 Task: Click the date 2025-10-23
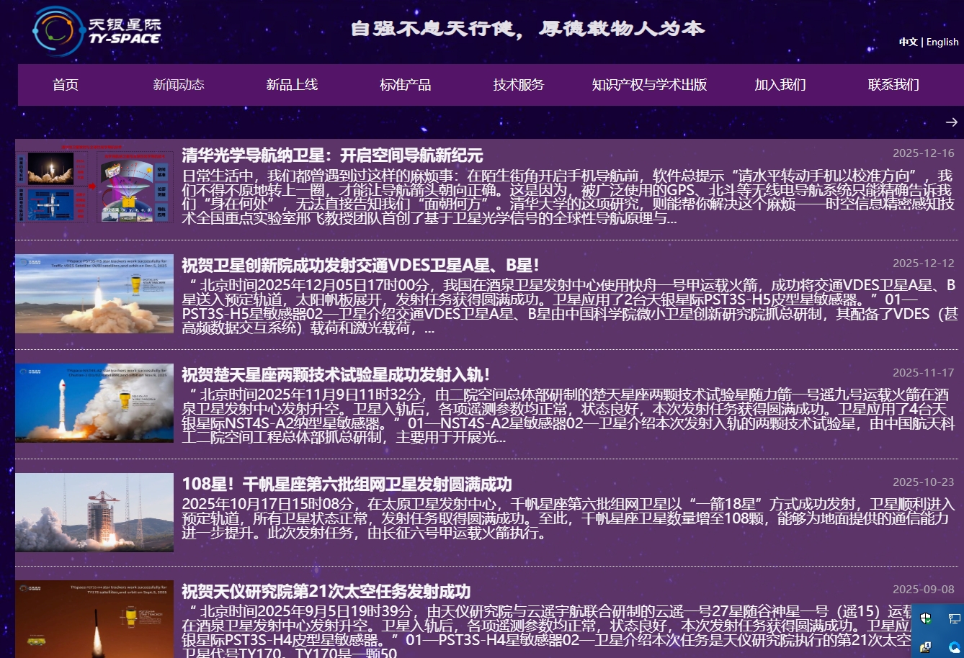(924, 482)
